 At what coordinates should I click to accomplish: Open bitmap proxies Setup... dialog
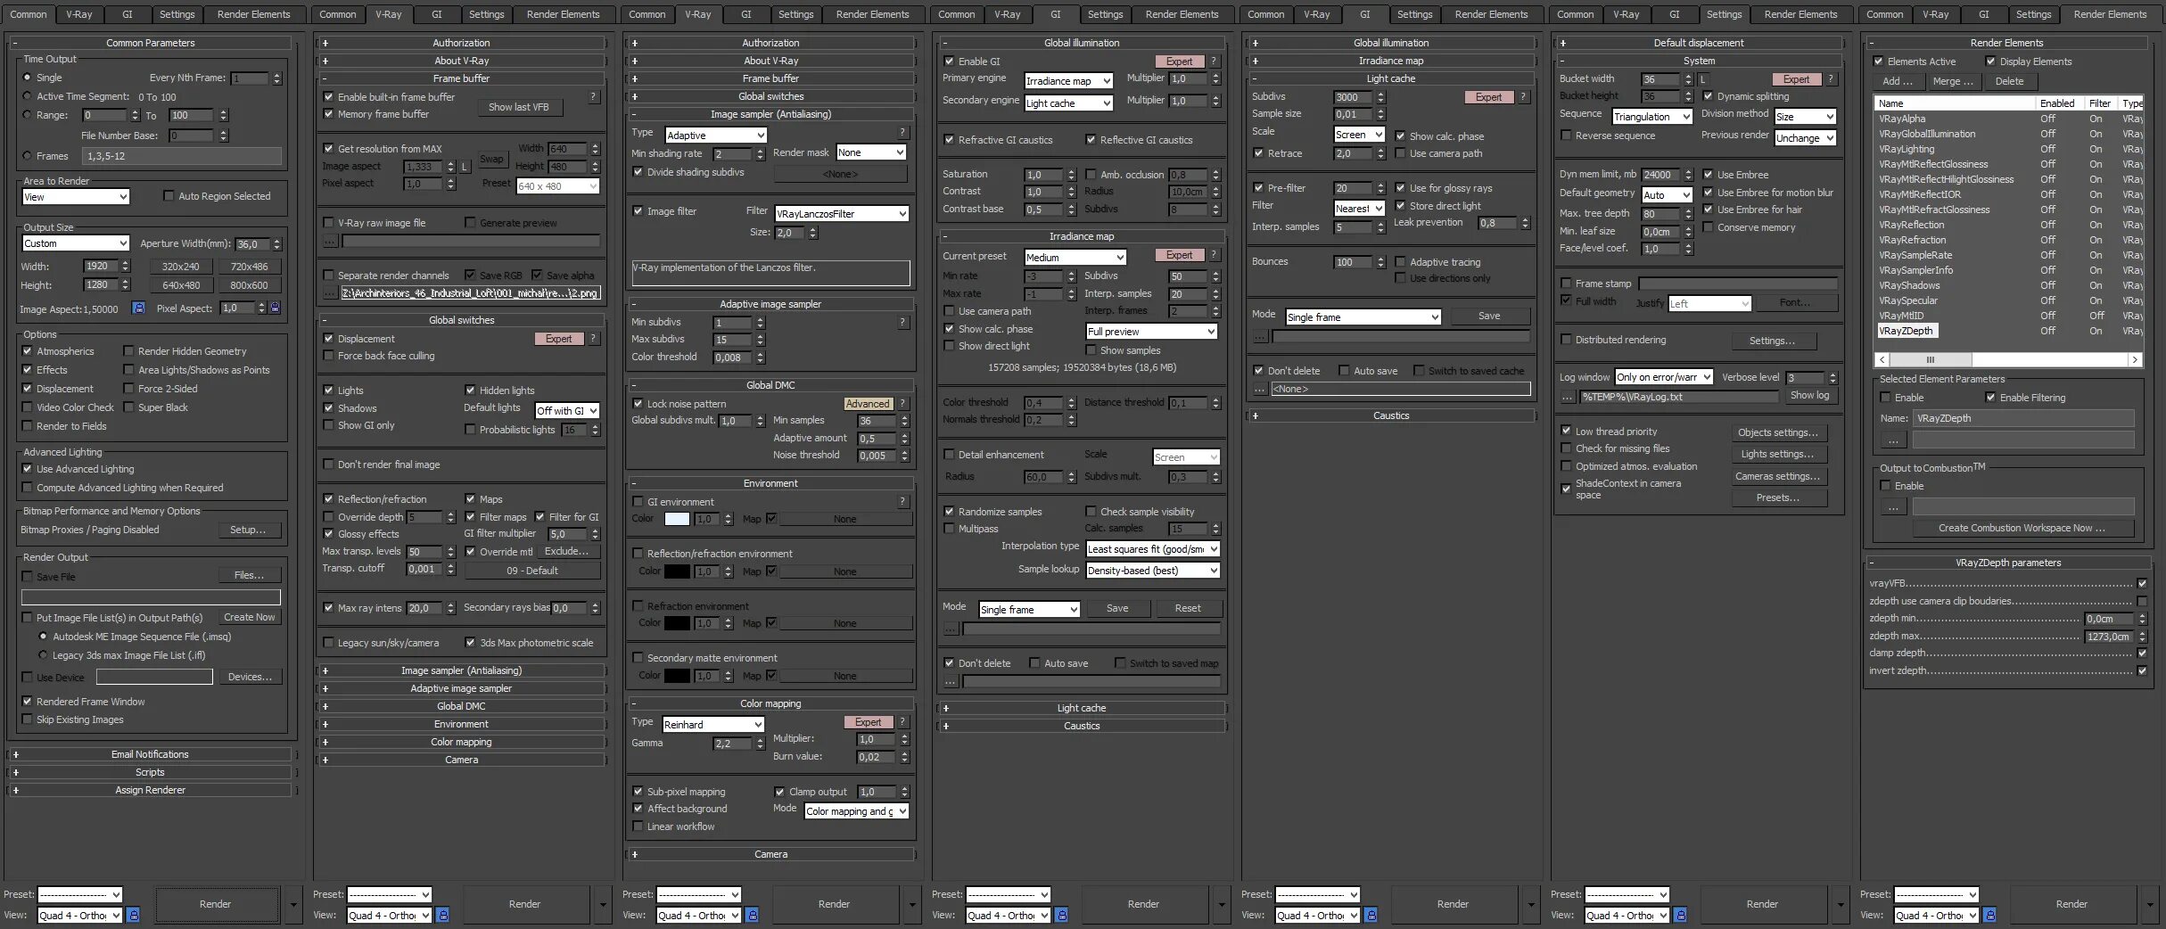248,530
